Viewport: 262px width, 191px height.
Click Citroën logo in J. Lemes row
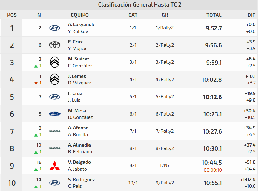pos(54,79)
